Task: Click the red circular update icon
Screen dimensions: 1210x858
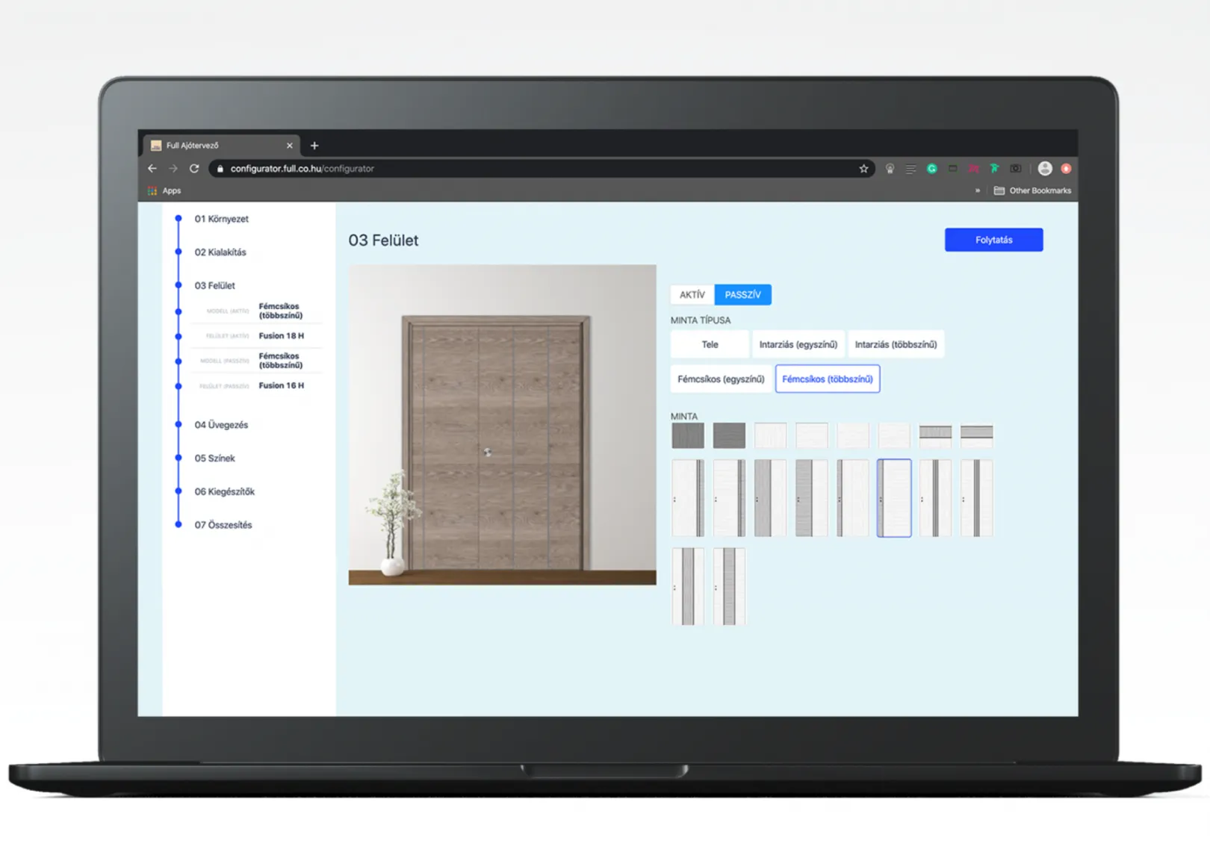Action: point(1066,169)
